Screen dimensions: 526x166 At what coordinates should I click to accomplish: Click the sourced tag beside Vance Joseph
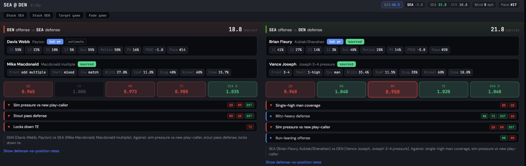347,64
